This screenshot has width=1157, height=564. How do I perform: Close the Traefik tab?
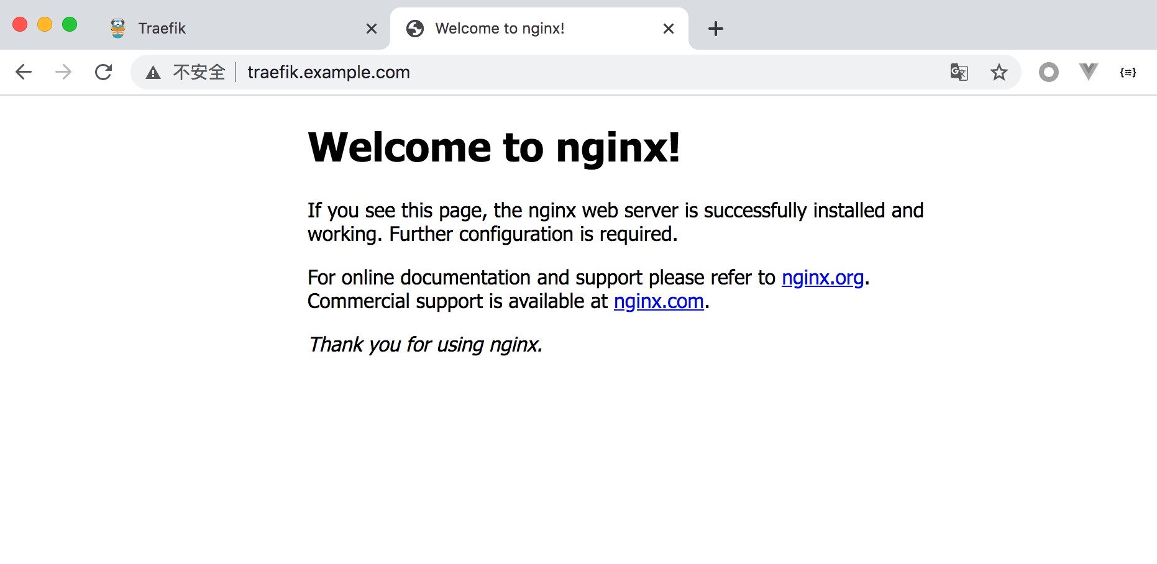pyautogui.click(x=372, y=29)
